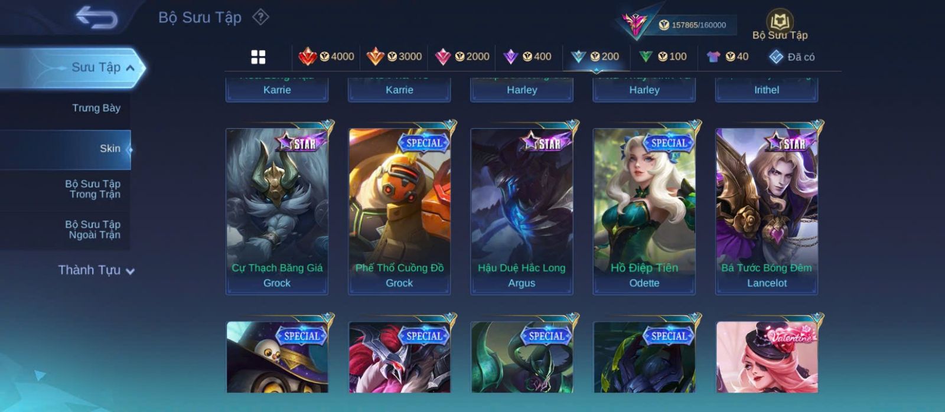The width and height of the screenshot is (945, 412).
Task: Go back with the return arrow
Action: click(97, 17)
